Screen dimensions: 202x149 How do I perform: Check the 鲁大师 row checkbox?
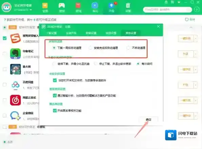pos(5,69)
